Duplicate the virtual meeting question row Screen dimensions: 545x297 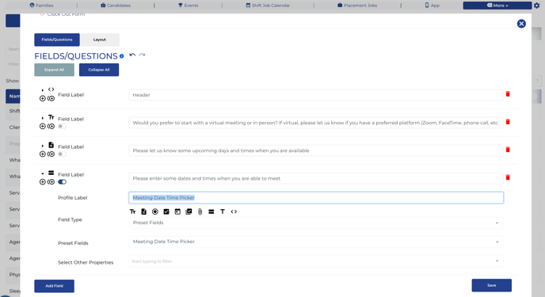point(51,127)
